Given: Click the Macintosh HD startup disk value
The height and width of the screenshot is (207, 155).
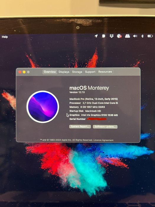Looking at the screenshot, I should [x=93, y=111].
